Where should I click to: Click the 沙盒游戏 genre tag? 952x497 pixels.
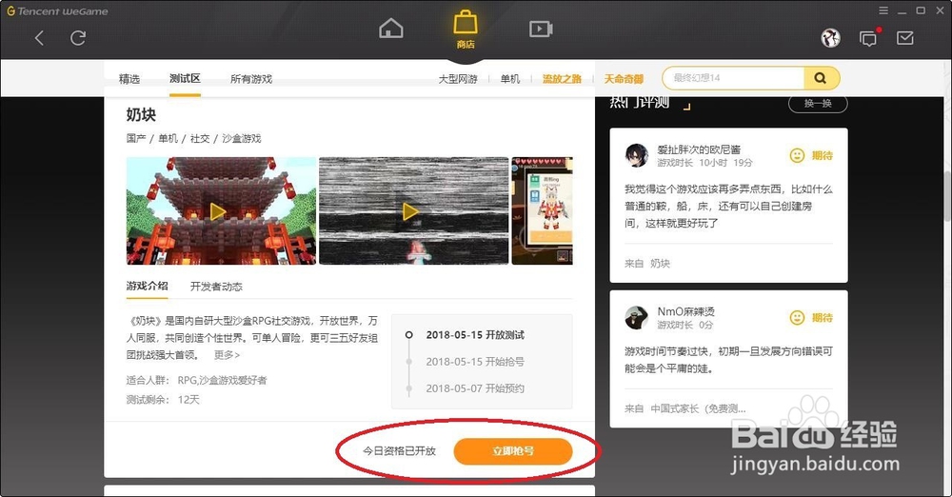(x=241, y=138)
